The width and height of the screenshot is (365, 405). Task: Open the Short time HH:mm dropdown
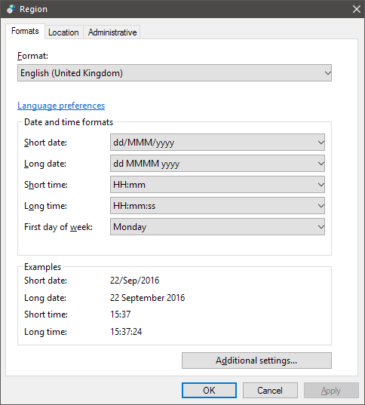(x=217, y=185)
